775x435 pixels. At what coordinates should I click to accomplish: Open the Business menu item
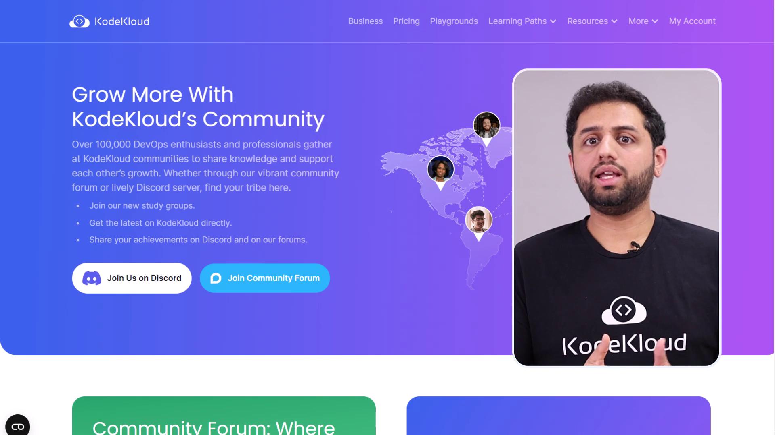tap(365, 21)
